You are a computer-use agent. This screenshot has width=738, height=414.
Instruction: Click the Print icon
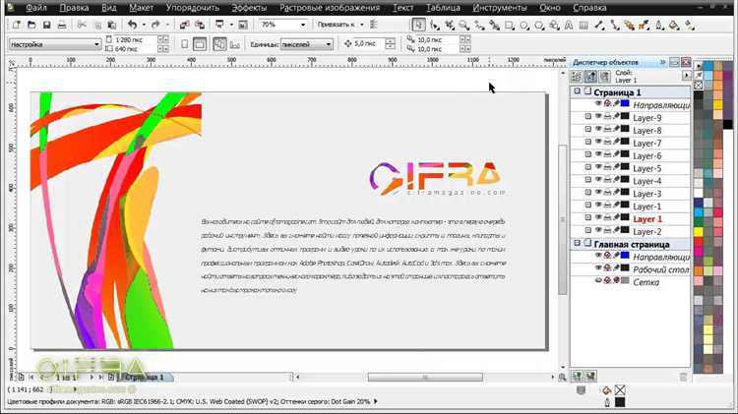point(62,25)
